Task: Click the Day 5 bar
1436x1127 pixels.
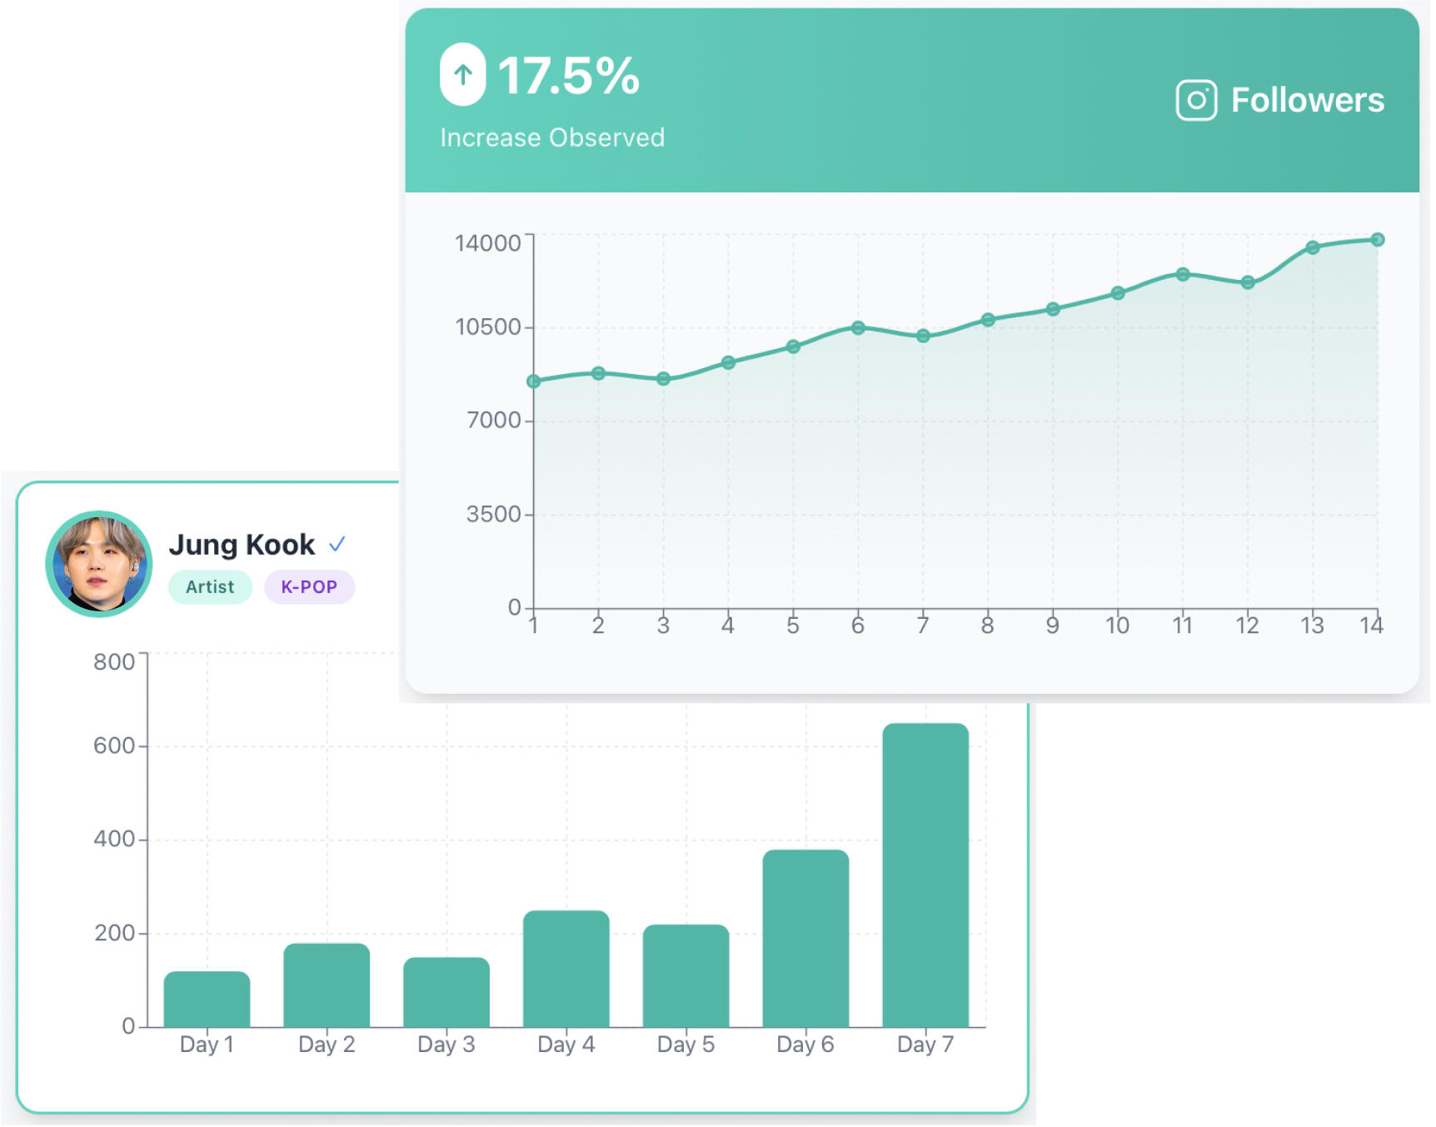Action: (x=686, y=975)
